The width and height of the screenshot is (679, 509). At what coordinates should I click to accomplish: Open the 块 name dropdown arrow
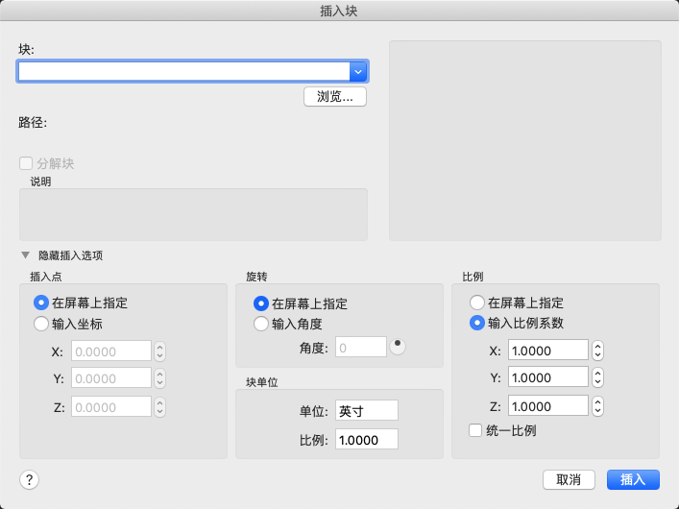pyautogui.click(x=358, y=71)
